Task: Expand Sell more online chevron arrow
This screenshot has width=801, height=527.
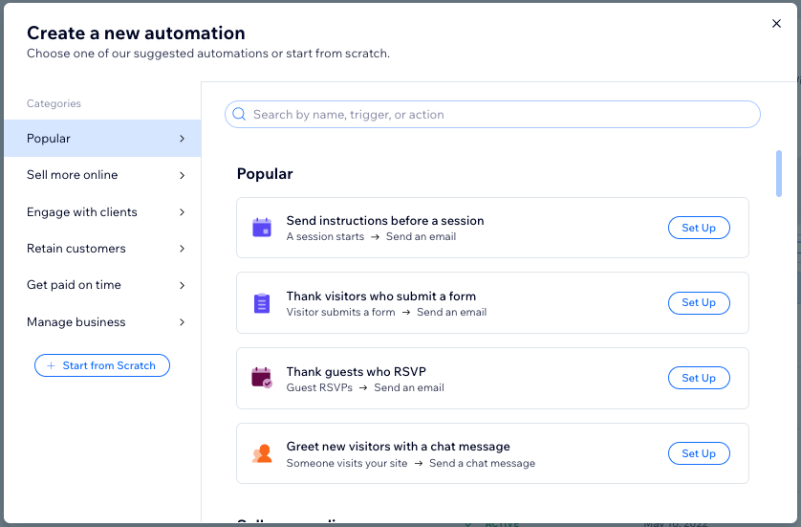Action: tap(182, 175)
